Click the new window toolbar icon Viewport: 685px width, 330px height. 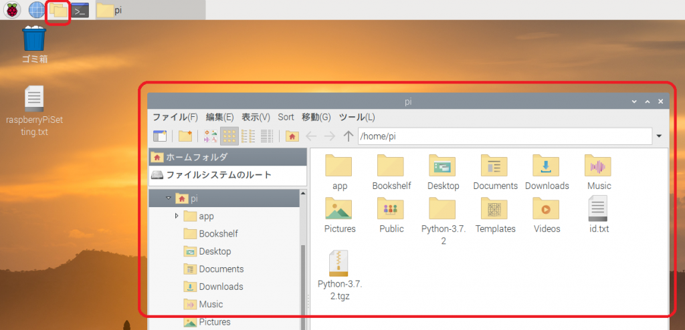[159, 136]
